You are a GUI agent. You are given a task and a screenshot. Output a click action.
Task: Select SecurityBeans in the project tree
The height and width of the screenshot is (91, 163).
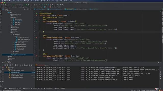click(x=18, y=19)
